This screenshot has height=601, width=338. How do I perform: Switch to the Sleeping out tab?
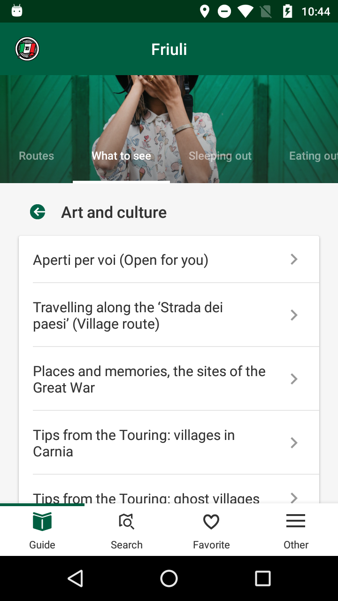(220, 156)
